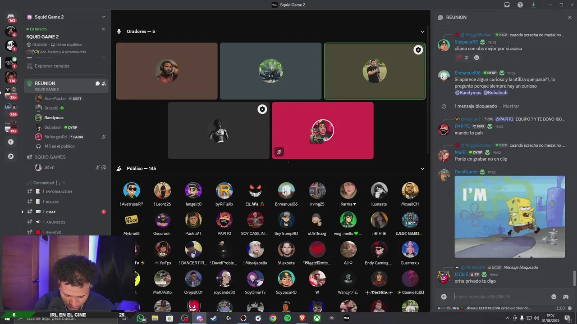Open Squid Game 2 server dropdown menu
Screen dimensions: 577x324
pyautogui.click(x=104, y=17)
